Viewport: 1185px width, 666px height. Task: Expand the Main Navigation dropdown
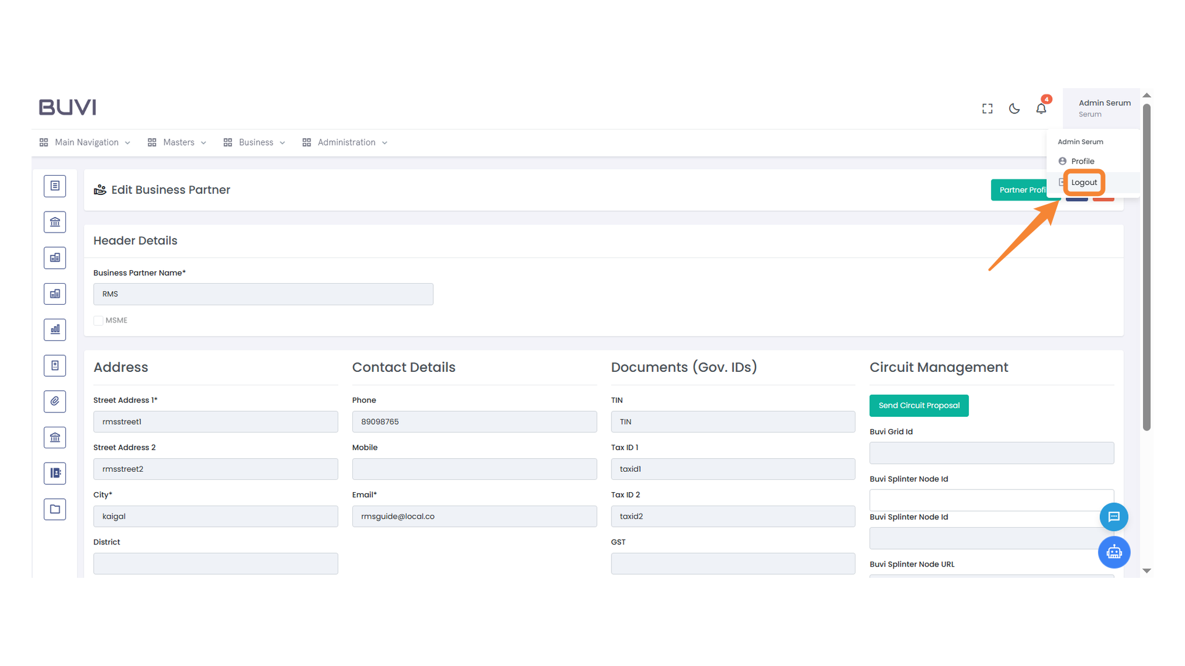(x=86, y=142)
